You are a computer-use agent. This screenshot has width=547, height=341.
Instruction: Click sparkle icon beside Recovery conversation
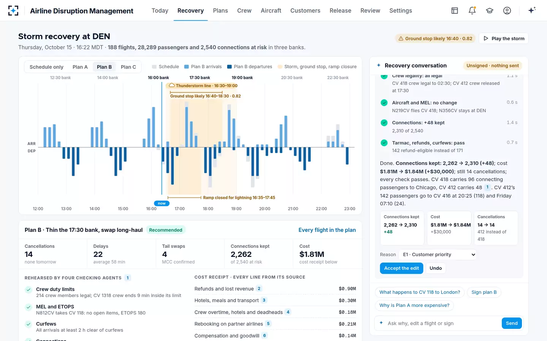pos(379,65)
